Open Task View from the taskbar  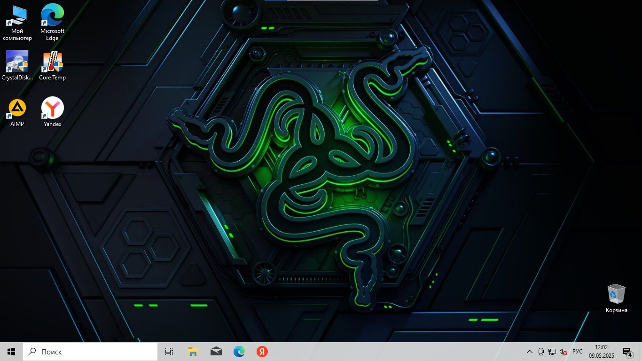(169, 352)
